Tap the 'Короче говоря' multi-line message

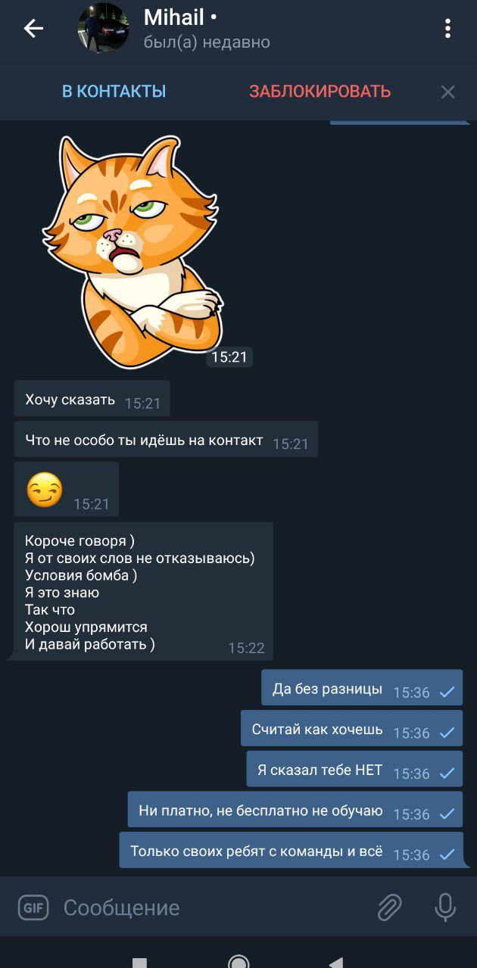coord(144,591)
